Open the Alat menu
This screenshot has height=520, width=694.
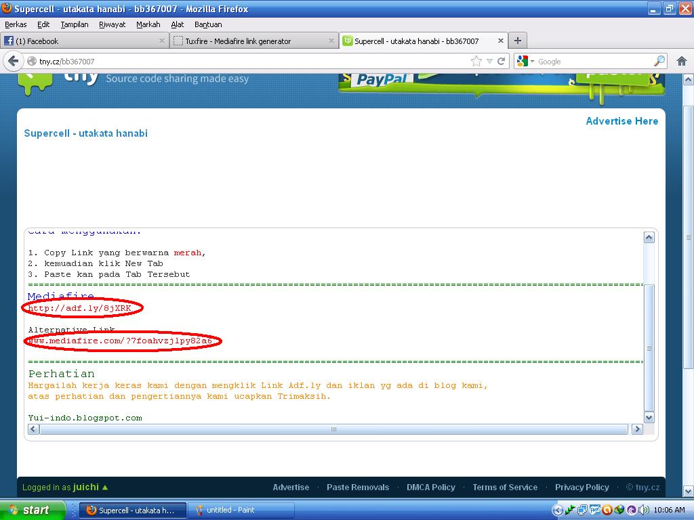pos(177,24)
